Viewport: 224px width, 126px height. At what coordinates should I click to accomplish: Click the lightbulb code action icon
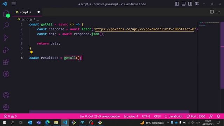pos(31,52)
